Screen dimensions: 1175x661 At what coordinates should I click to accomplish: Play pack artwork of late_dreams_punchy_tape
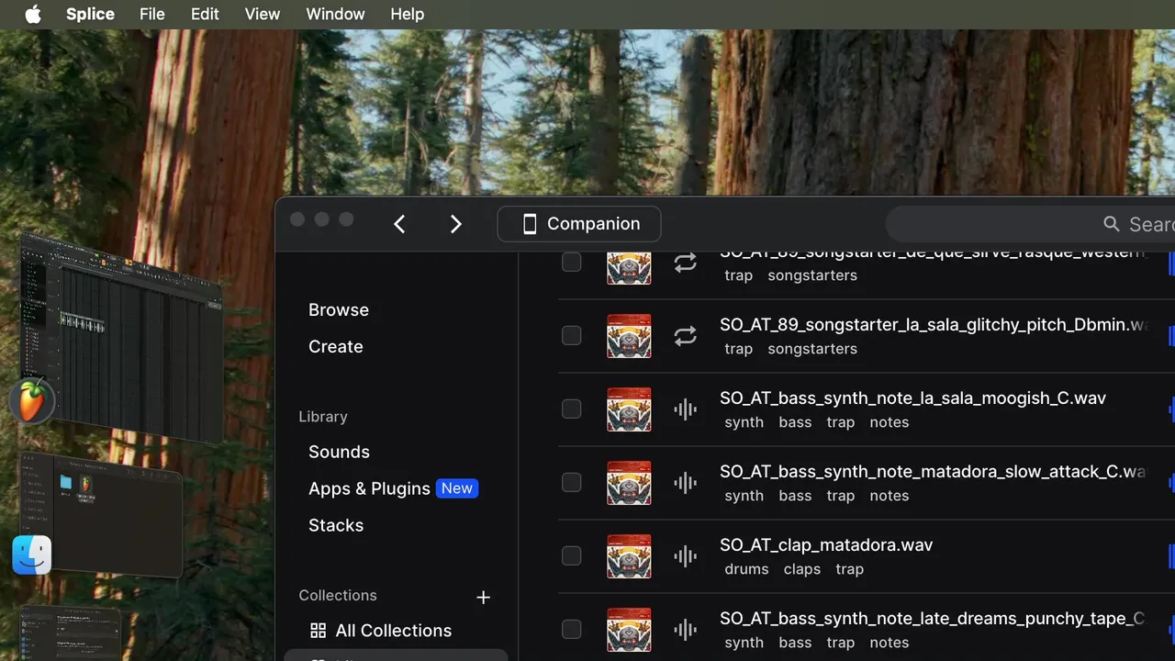629,630
